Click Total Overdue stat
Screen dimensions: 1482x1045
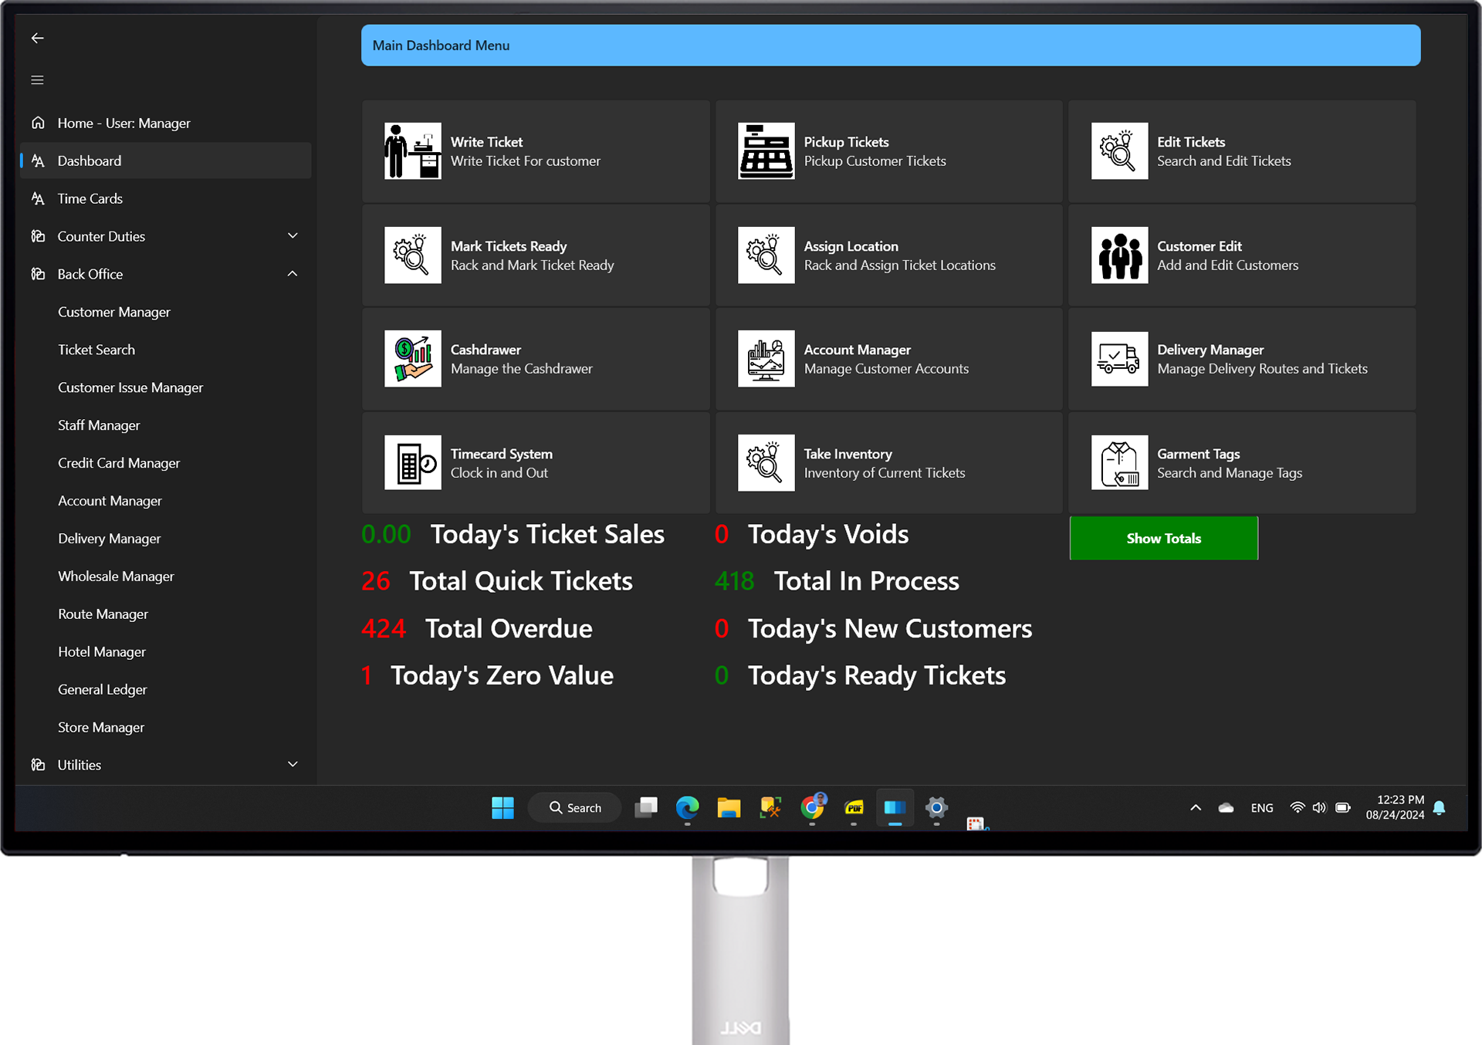(x=477, y=629)
